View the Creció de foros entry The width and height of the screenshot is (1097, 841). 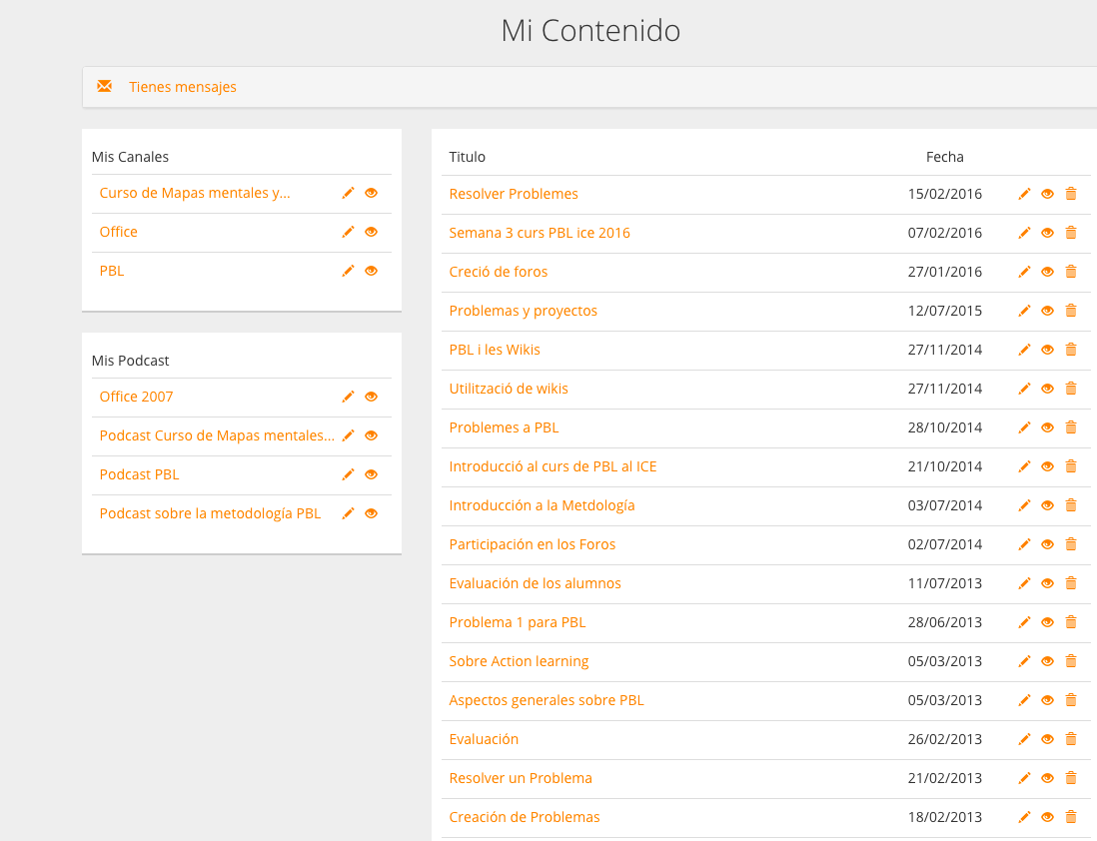pos(1047,273)
